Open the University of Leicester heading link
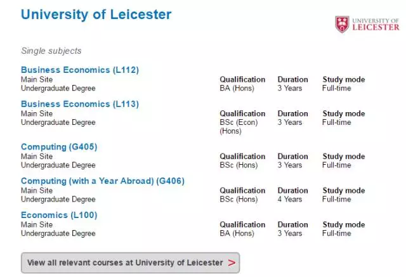406x277 pixels. (96, 15)
